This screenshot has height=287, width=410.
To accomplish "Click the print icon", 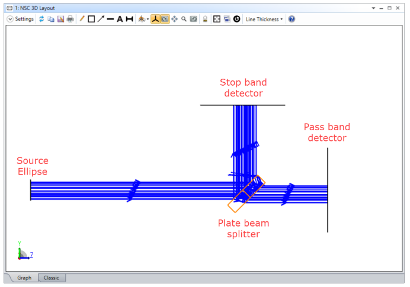I will click(70, 19).
